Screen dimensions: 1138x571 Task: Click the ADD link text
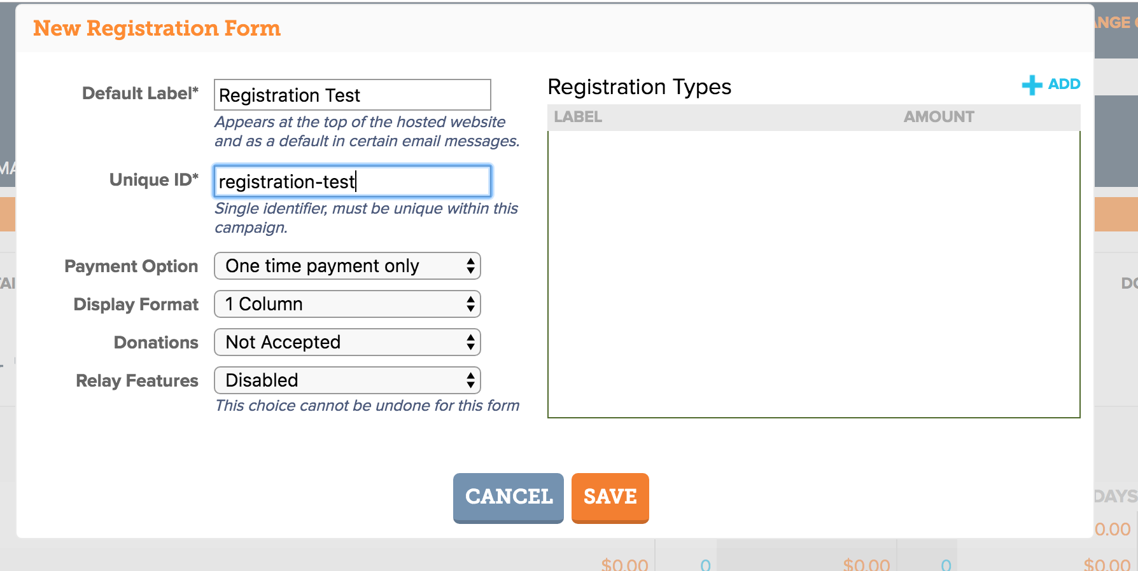[x=1064, y=84]
